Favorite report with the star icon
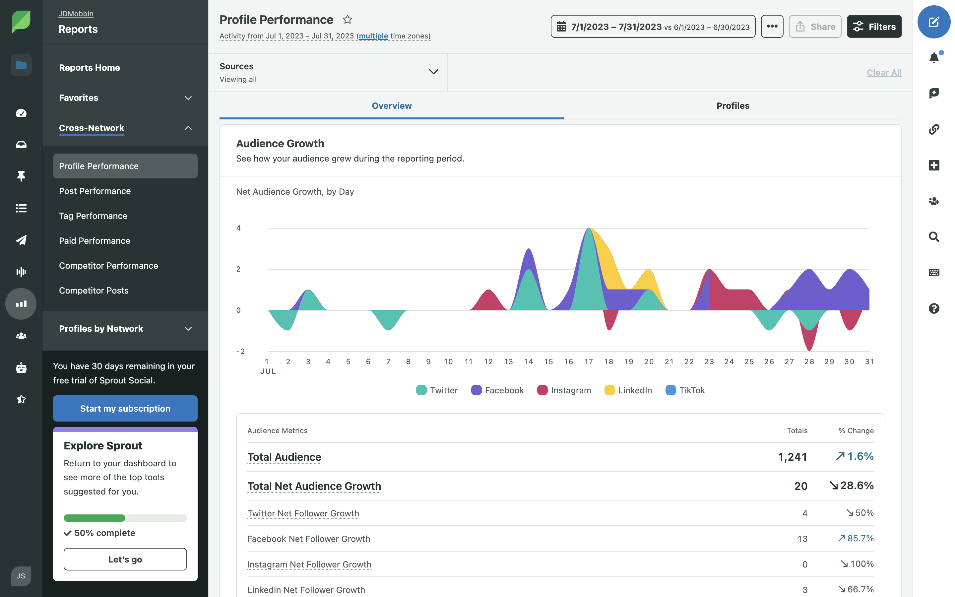 347,19
